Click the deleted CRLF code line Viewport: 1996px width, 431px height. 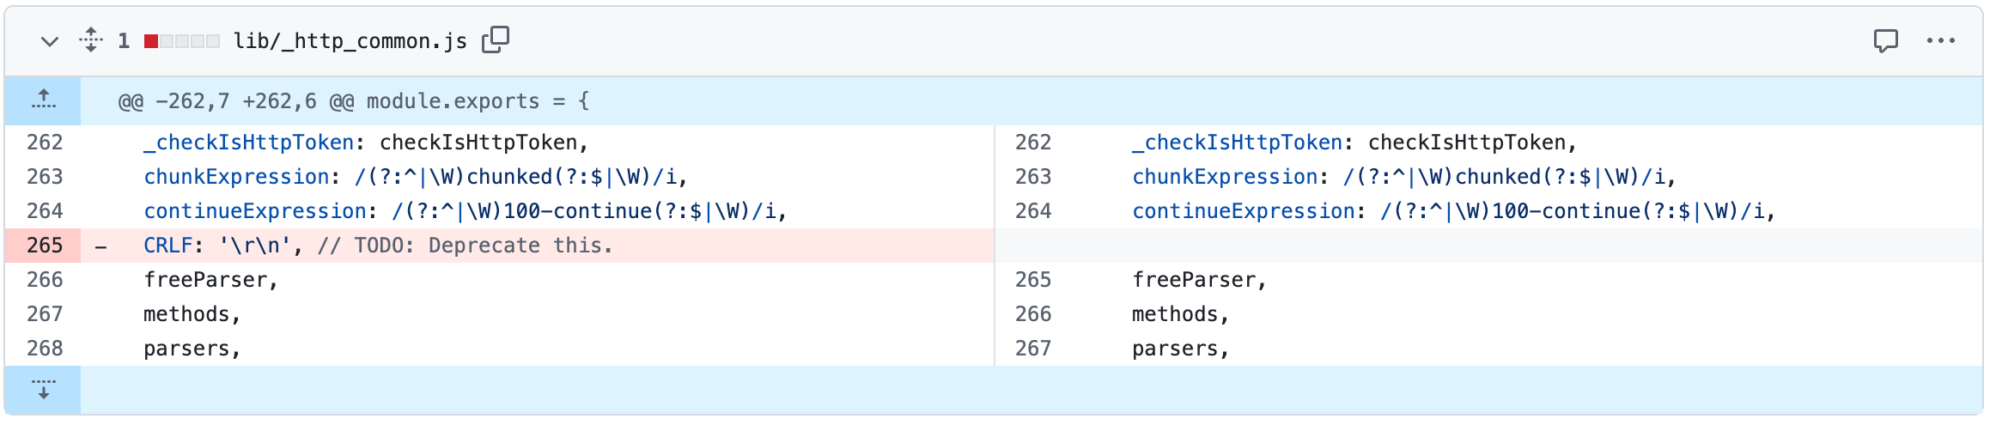pyautogui.click(x=378, y=246)
